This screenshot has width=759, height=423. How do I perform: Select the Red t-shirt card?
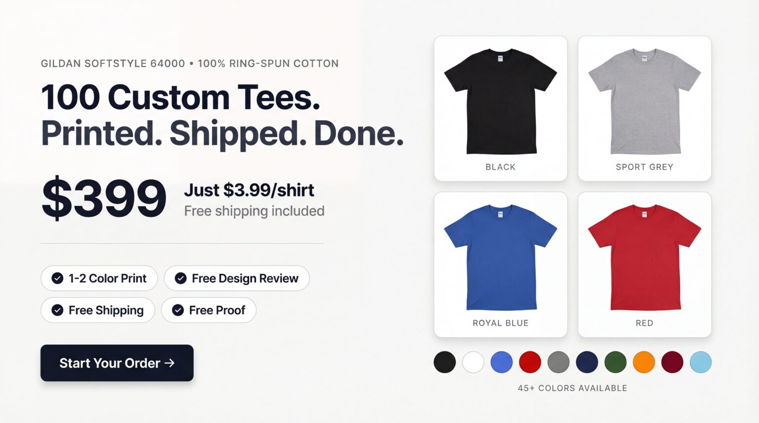click(x=644, y=265)
